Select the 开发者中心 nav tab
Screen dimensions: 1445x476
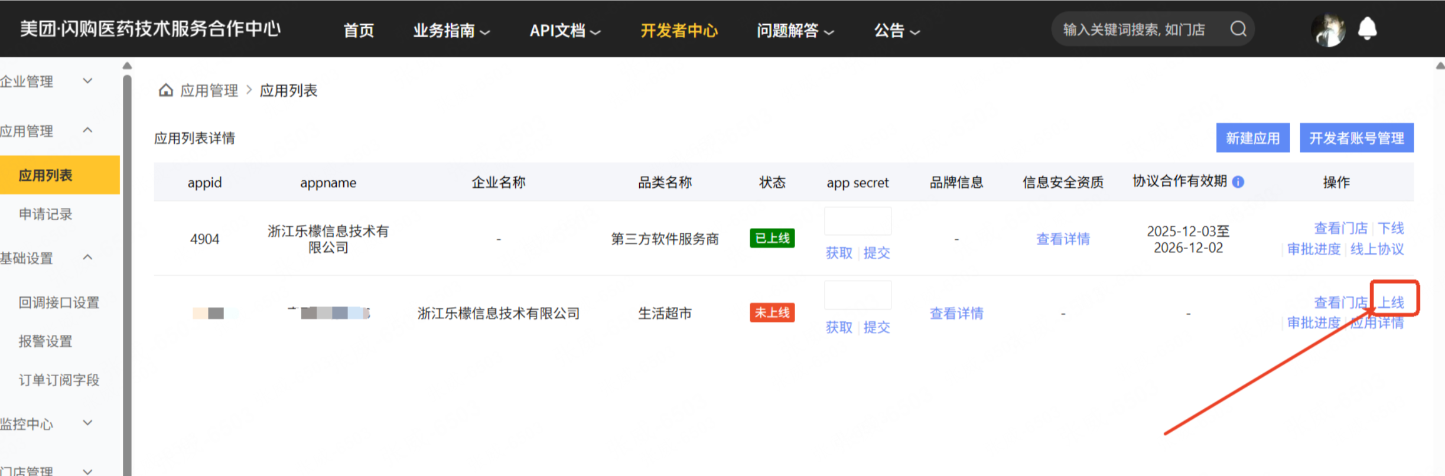click(679, 30)
